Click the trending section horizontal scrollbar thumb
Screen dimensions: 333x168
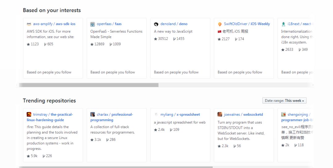pyautogui.click(x=116, y=167)
